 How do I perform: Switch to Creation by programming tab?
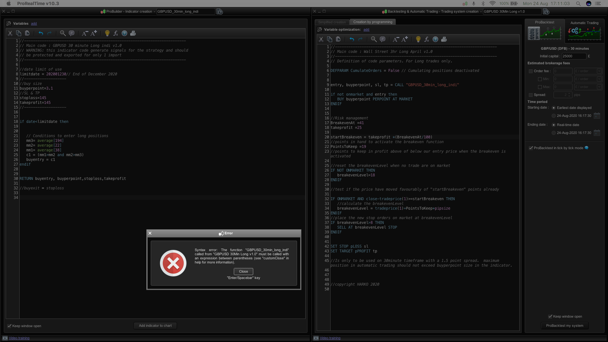click(x=373, y=22)
